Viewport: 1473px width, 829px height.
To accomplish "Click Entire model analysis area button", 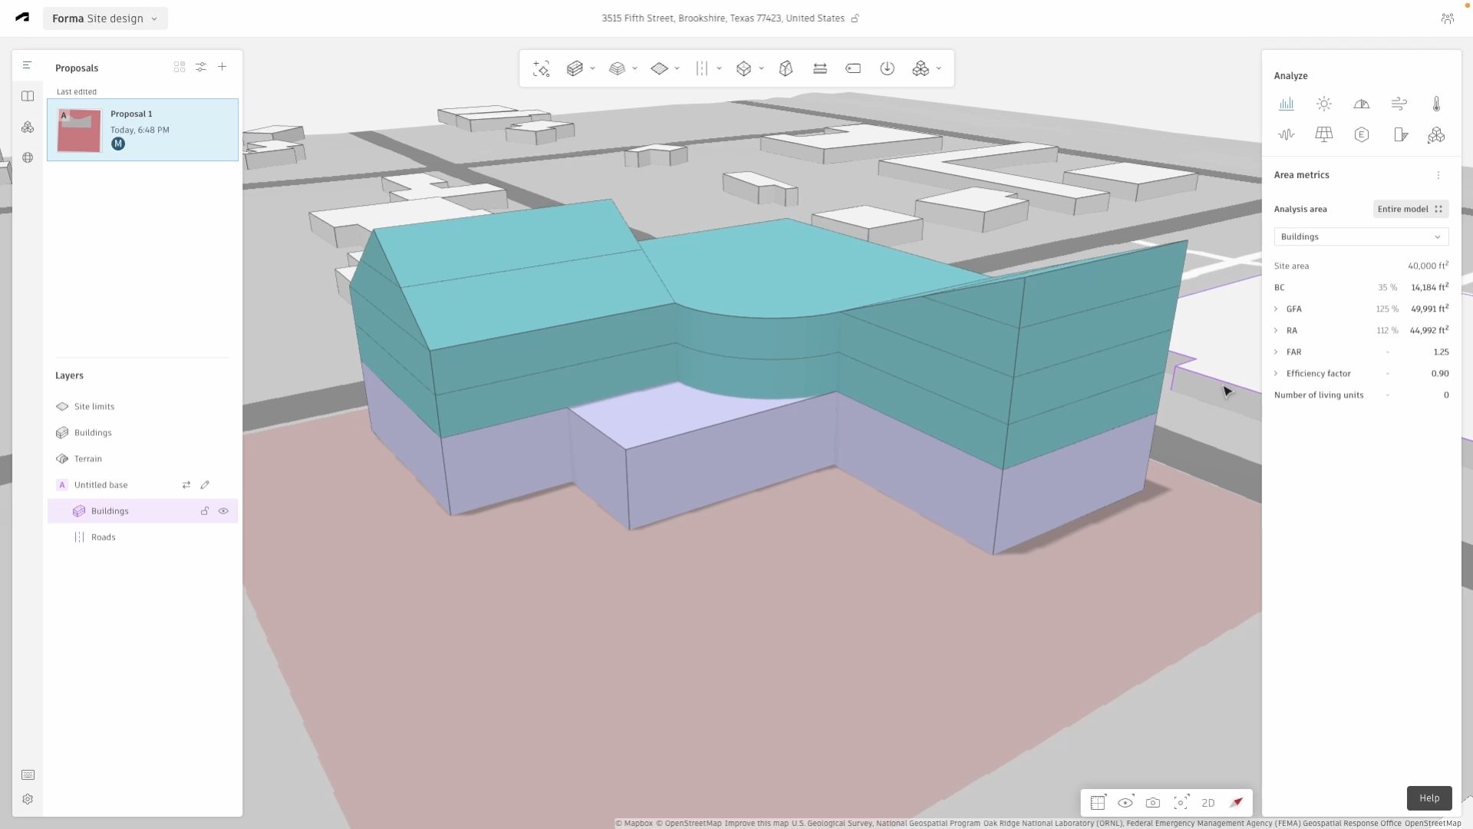I will point(1409,209).
